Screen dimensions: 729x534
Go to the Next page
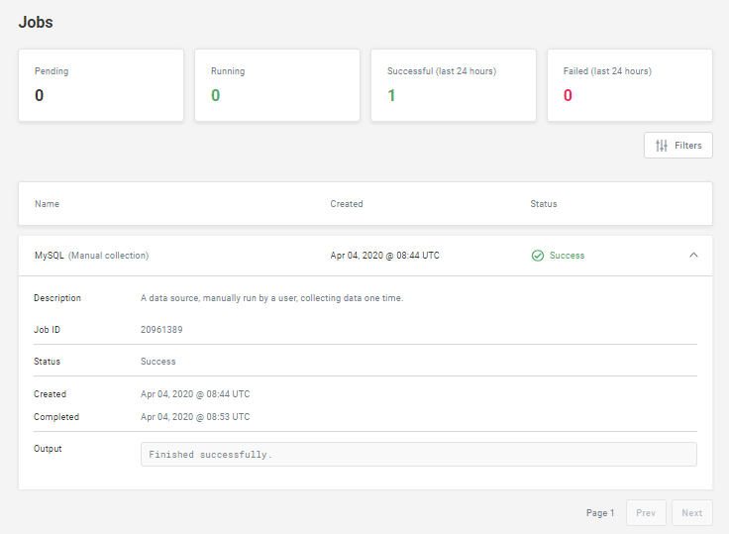pos(691,513)
